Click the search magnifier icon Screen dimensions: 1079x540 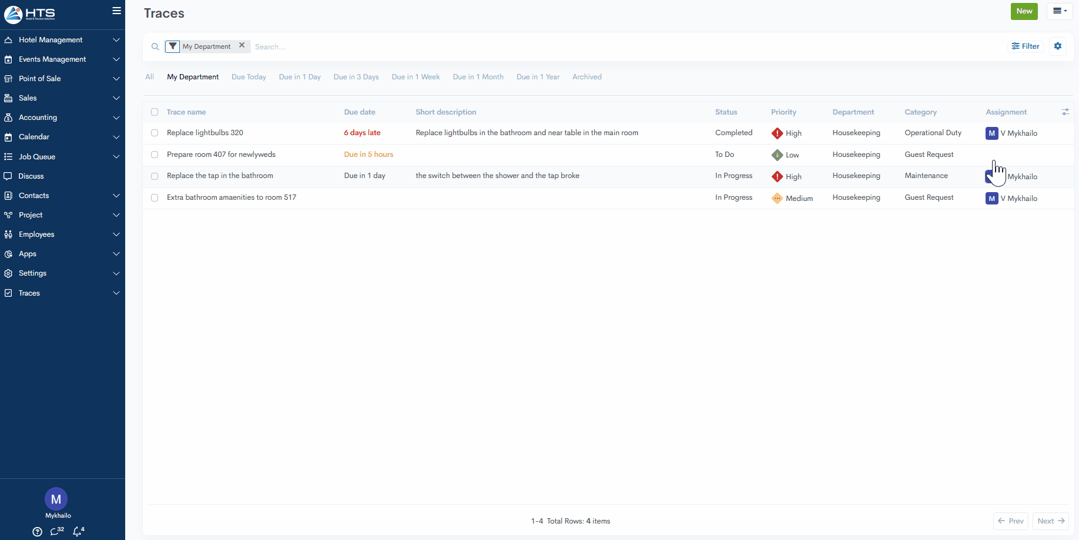(155, 46)
